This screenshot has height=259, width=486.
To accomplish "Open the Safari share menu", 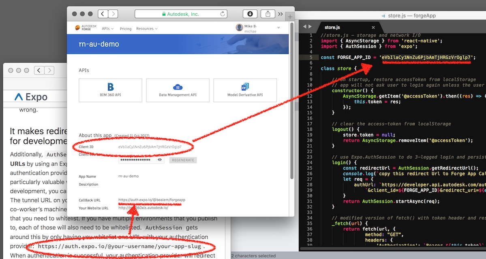I will click(x=268, y=14).
